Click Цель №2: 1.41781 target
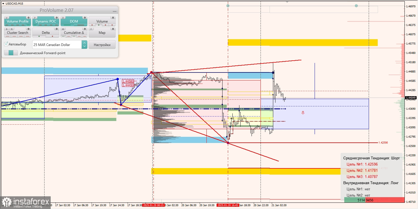This screenshot has height=209, width=418. tap(362, 170)
